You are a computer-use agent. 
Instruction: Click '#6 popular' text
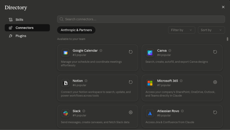(79, 85)
